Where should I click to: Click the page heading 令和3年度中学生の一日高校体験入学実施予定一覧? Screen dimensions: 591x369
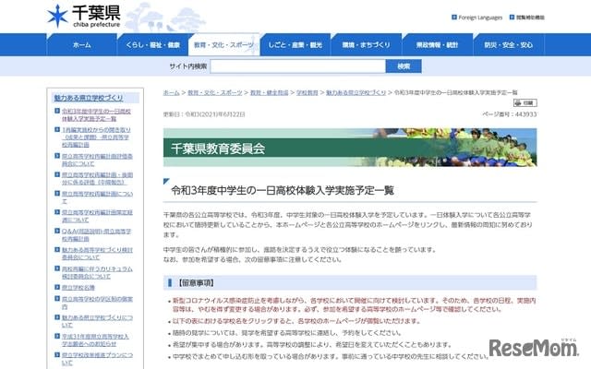tap(283, 190)
